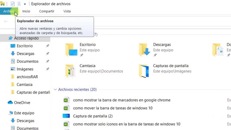
Task: Click the quick access toolbar dropdown arrow
Action: click(25, 4)
